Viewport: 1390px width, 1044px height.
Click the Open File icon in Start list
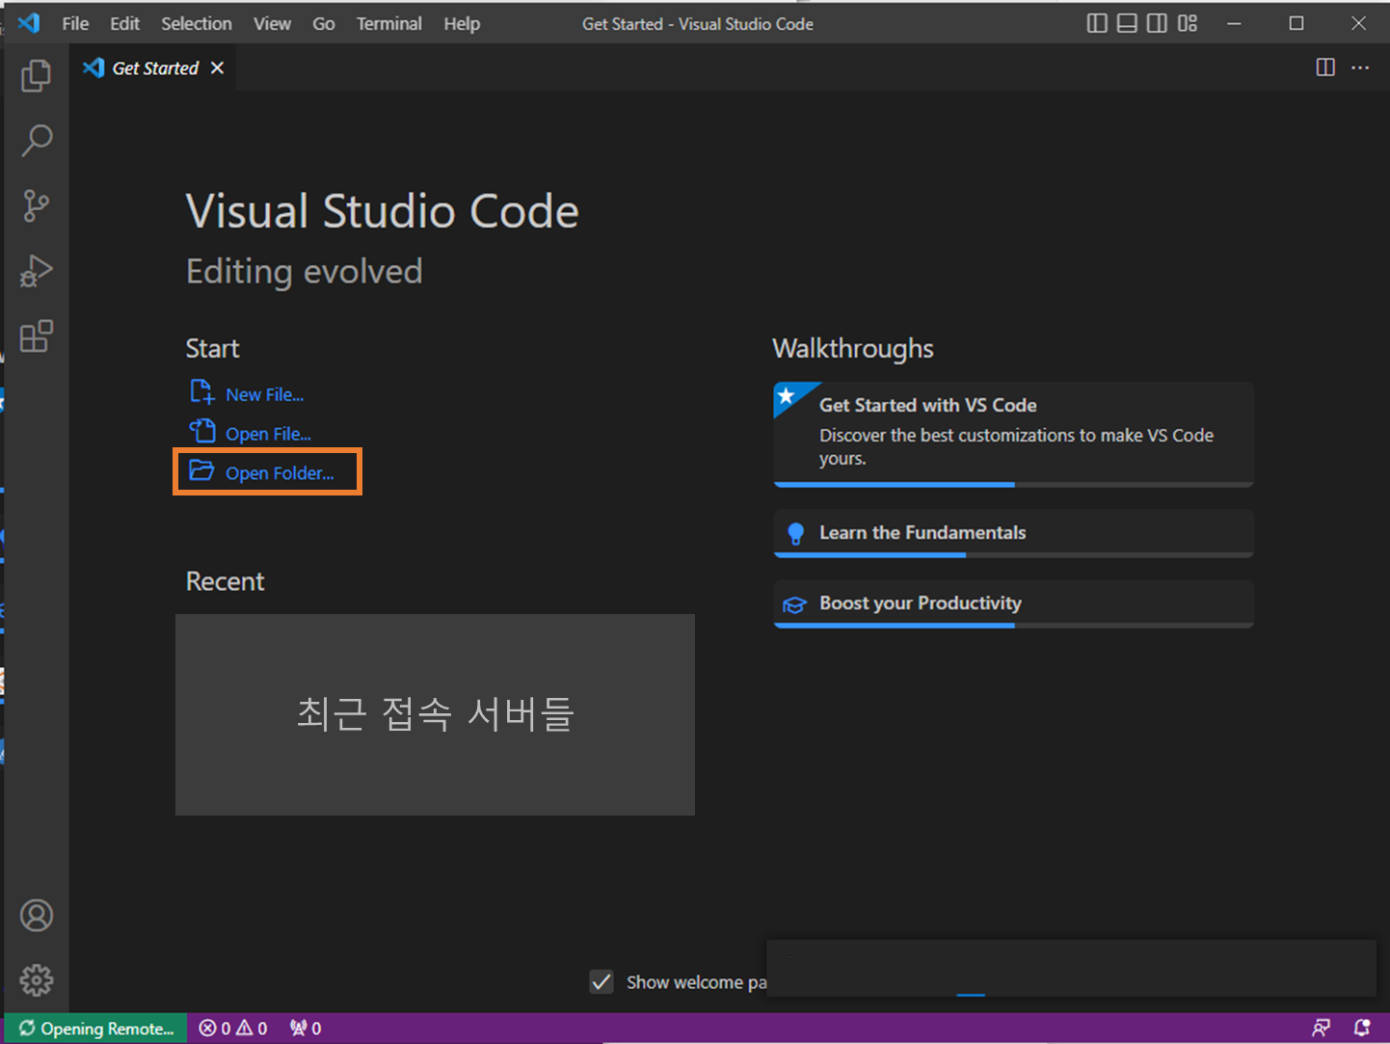[201, 431]
